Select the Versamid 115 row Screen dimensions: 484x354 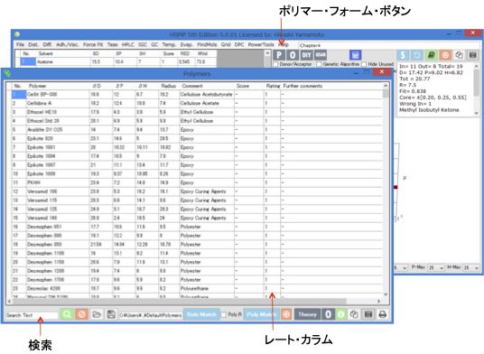[x=198, y=200]
